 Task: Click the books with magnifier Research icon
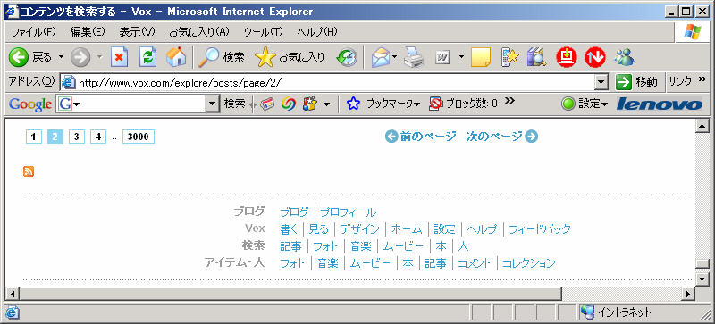point(537,57)
